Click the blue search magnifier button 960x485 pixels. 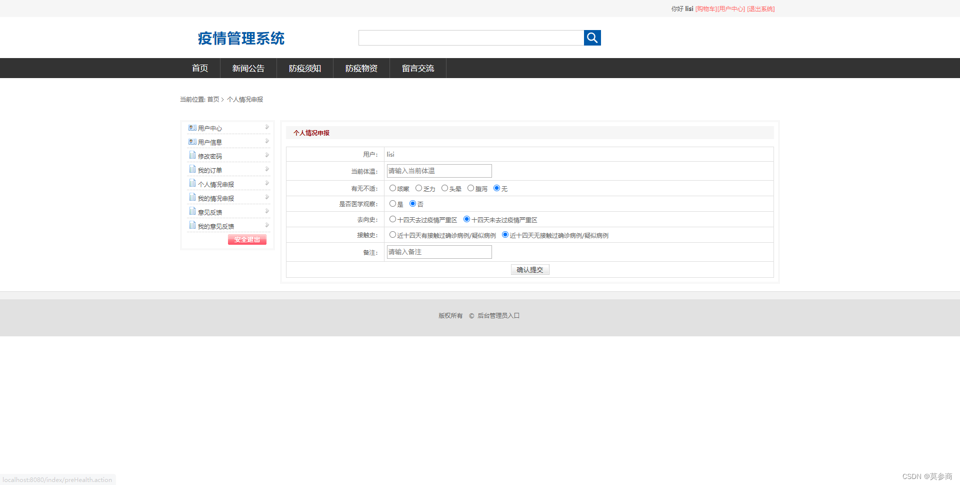592,38
